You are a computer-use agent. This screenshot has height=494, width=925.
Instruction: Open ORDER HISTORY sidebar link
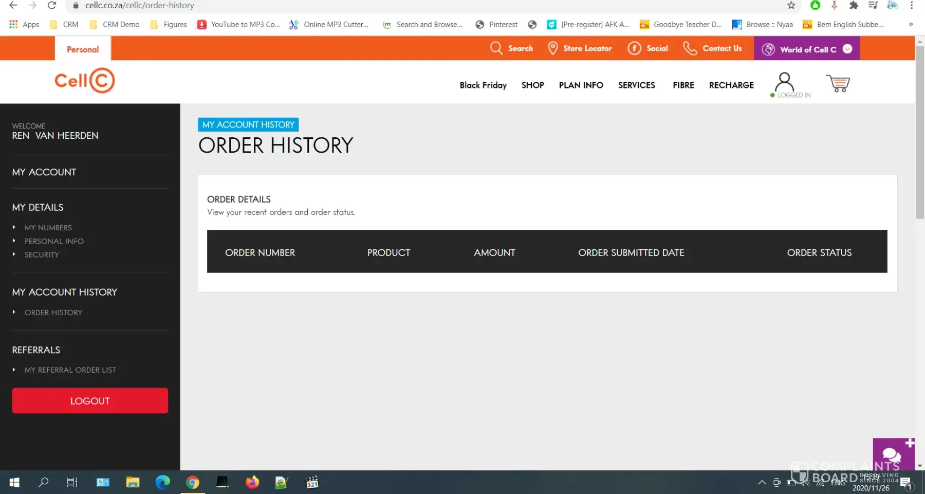pyautogui.click(x=53, y=312)
